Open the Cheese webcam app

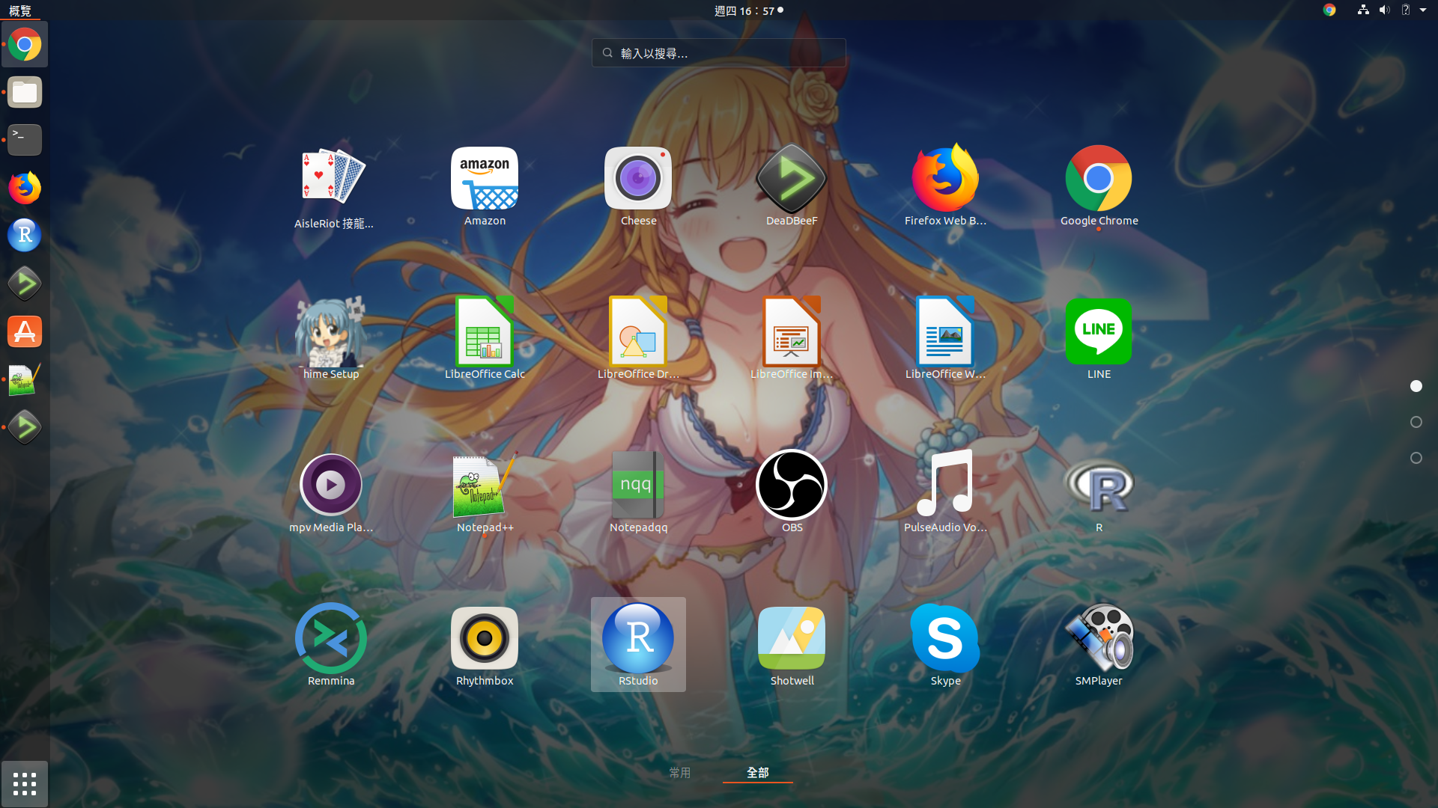pyautogui.click(x=638, y=180)
